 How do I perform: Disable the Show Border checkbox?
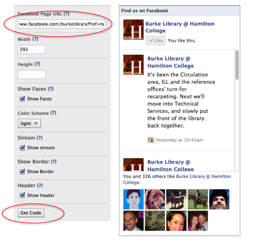[22, 172]
